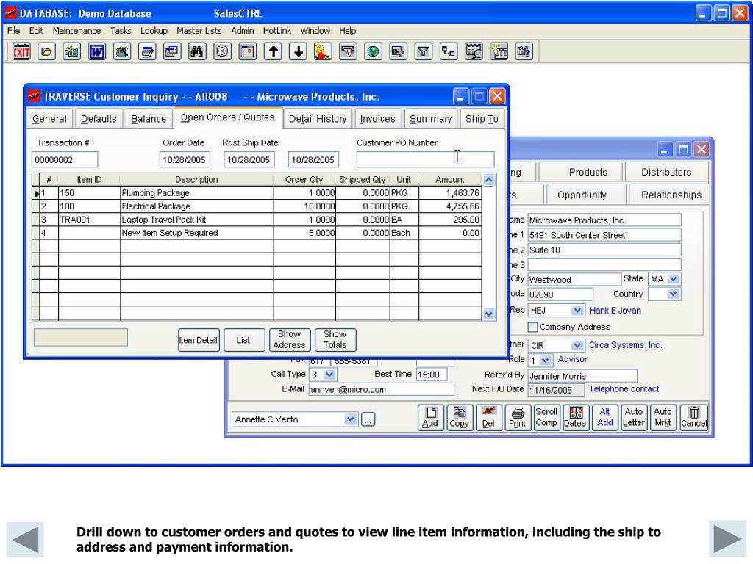Click the Add contact button
Image resolution: width=753 pixels, height=564 pixels.
[x=429, y=417]
